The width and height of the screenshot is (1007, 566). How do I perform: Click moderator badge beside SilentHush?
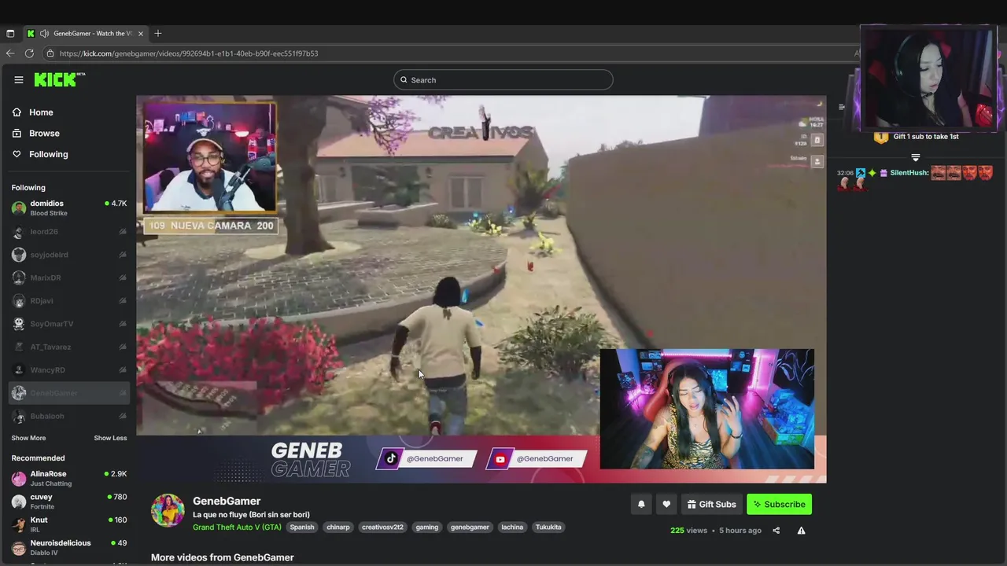click(861, 173)
